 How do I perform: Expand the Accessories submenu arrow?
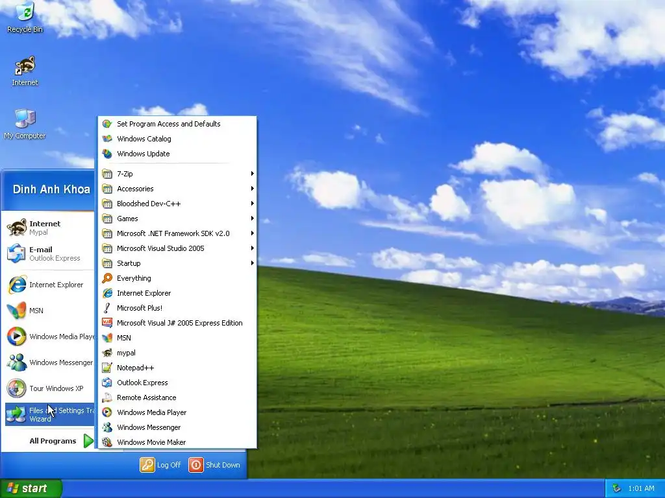(x=253, y=189)
